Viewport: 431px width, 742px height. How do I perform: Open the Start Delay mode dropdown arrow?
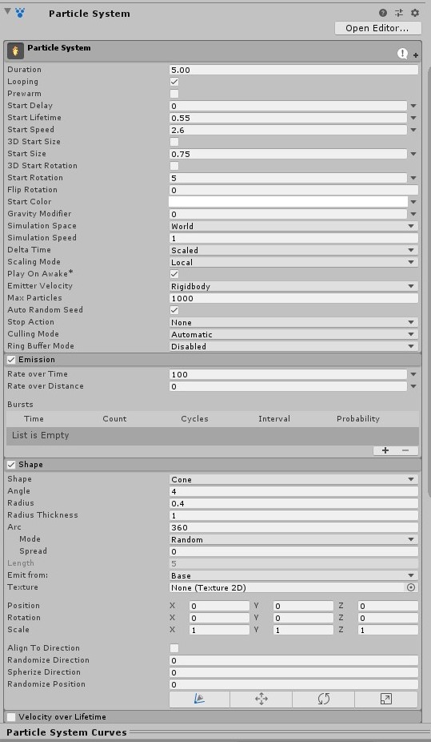click(x=413, y=106)
